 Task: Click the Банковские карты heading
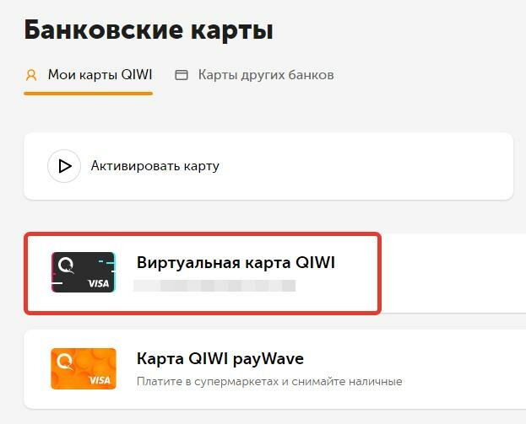[x=149, y=30]
